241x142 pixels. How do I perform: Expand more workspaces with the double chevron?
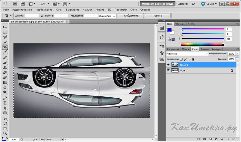[x=193, y=4]
